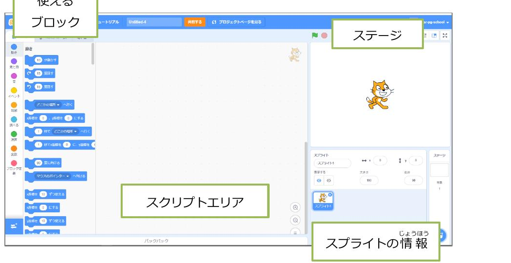Click the 1秒でx座標を0に glide block
Image resolution: width=511 pixels, height=263 pixels.
coord(60,145)
